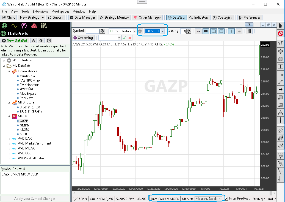
Task: Open Preferences from the toolbar
Action: [250, 18]
